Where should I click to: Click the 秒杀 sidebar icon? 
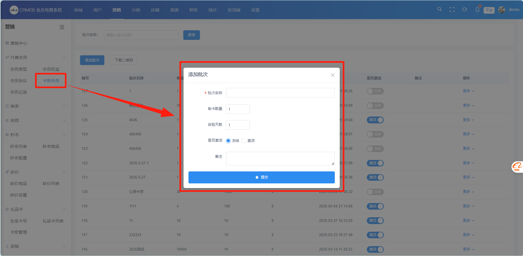7,135
